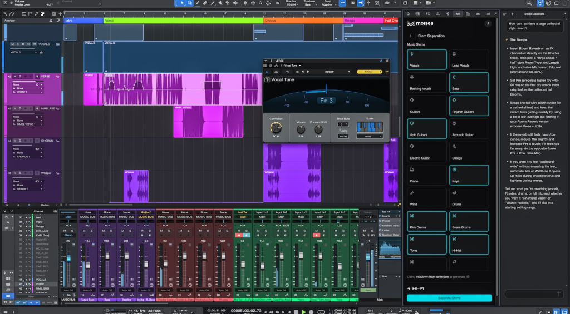This screenshot has width=570, height=314.
Task: Select the Vocals stem card
Action: tap(427, 59)
